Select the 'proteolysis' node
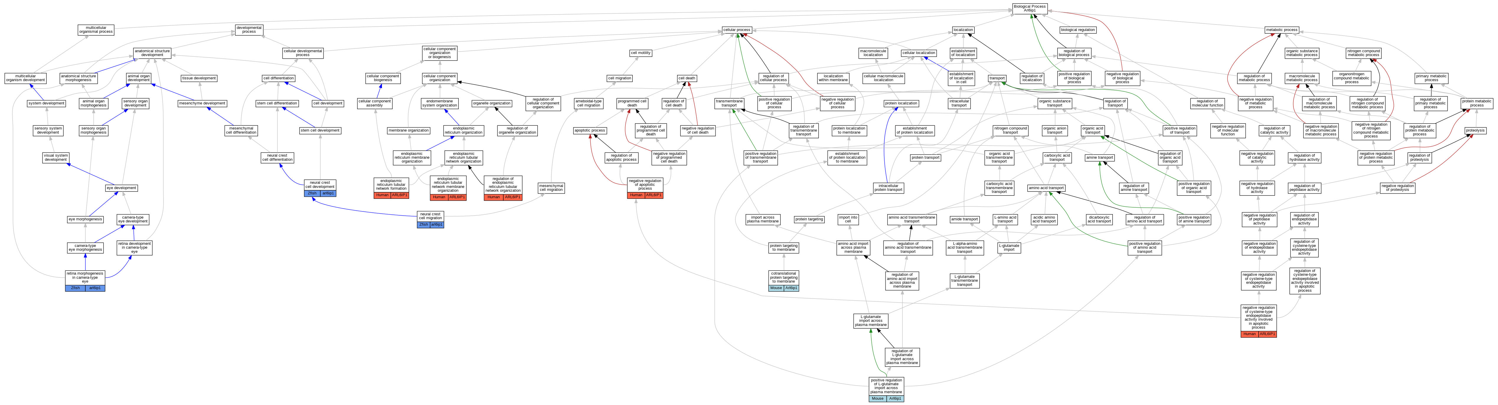This screenshot has width=1498, height=405. click(1475, 131)
